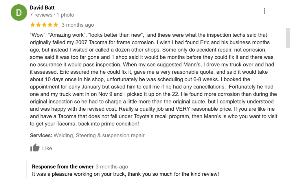Screen dimensions: 296x189
Task: Click the "Response from the owner" heading
Action: click(63, 166)
